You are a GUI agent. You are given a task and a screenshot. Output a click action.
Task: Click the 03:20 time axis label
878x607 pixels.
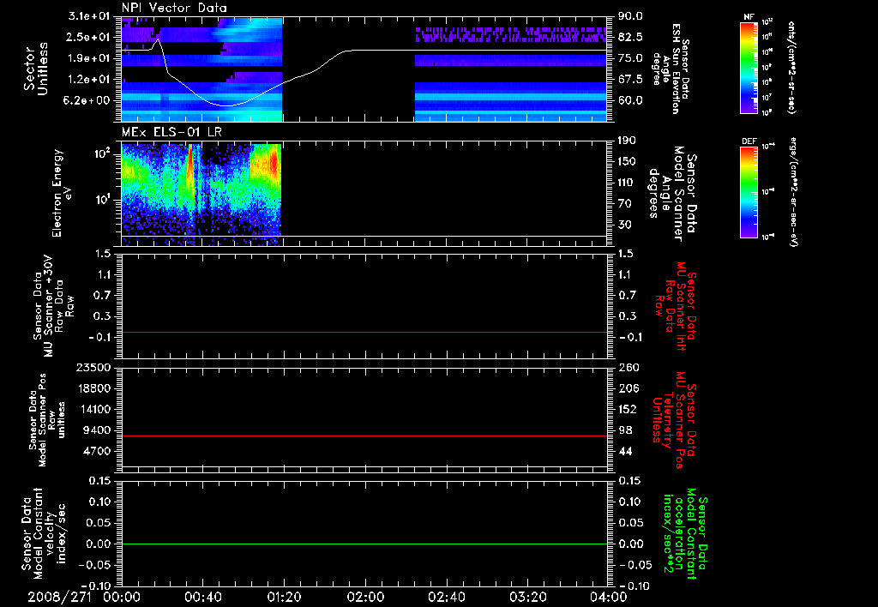(528, 597)
